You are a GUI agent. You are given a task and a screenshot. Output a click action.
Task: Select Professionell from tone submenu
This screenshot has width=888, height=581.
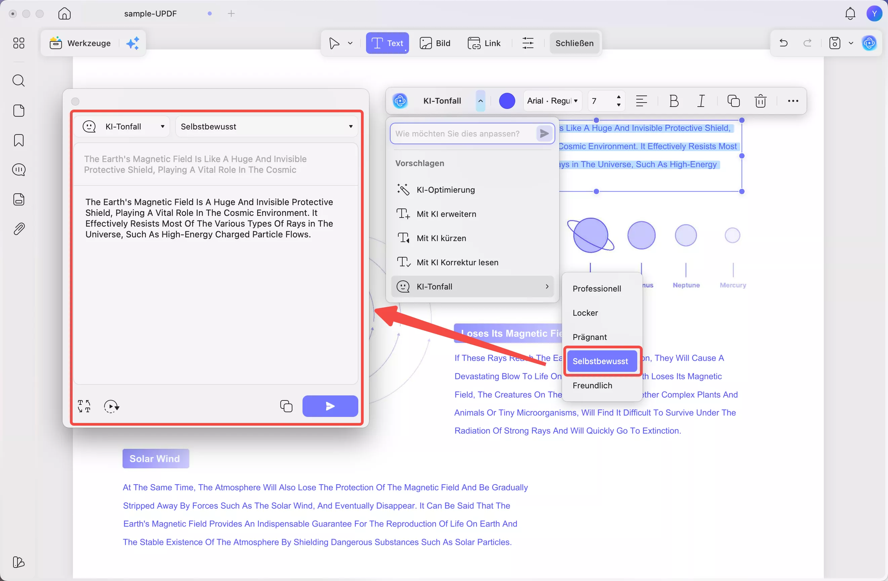point(596,288)
